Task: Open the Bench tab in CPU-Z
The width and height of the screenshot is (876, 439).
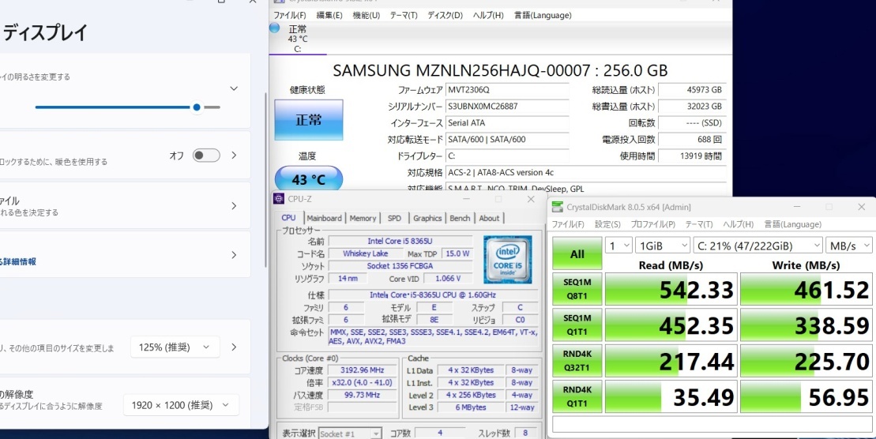Action: 460,218
